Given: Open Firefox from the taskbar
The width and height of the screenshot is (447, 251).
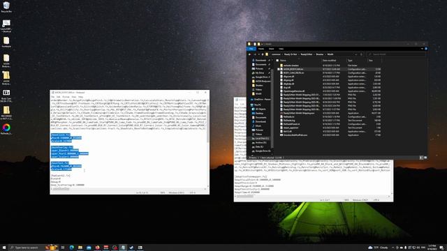Looking at the screenshot, I should click(x=97, y=248).
